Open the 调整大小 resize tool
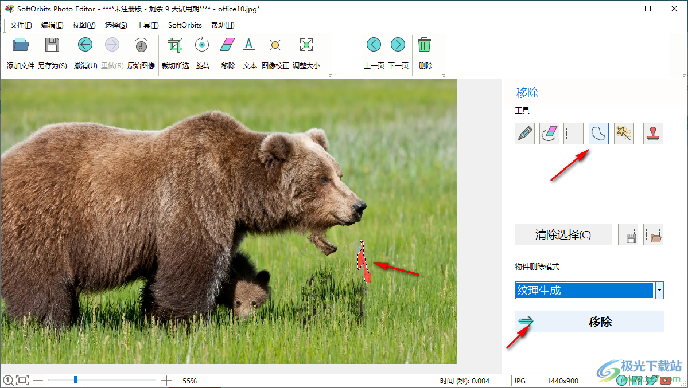688x388 pixels. pyautogui.click(x=306, y=44)
